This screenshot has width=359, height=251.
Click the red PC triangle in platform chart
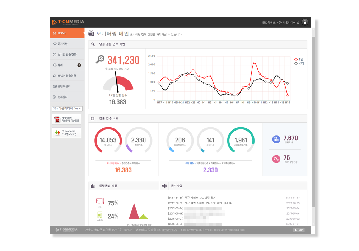134,212
